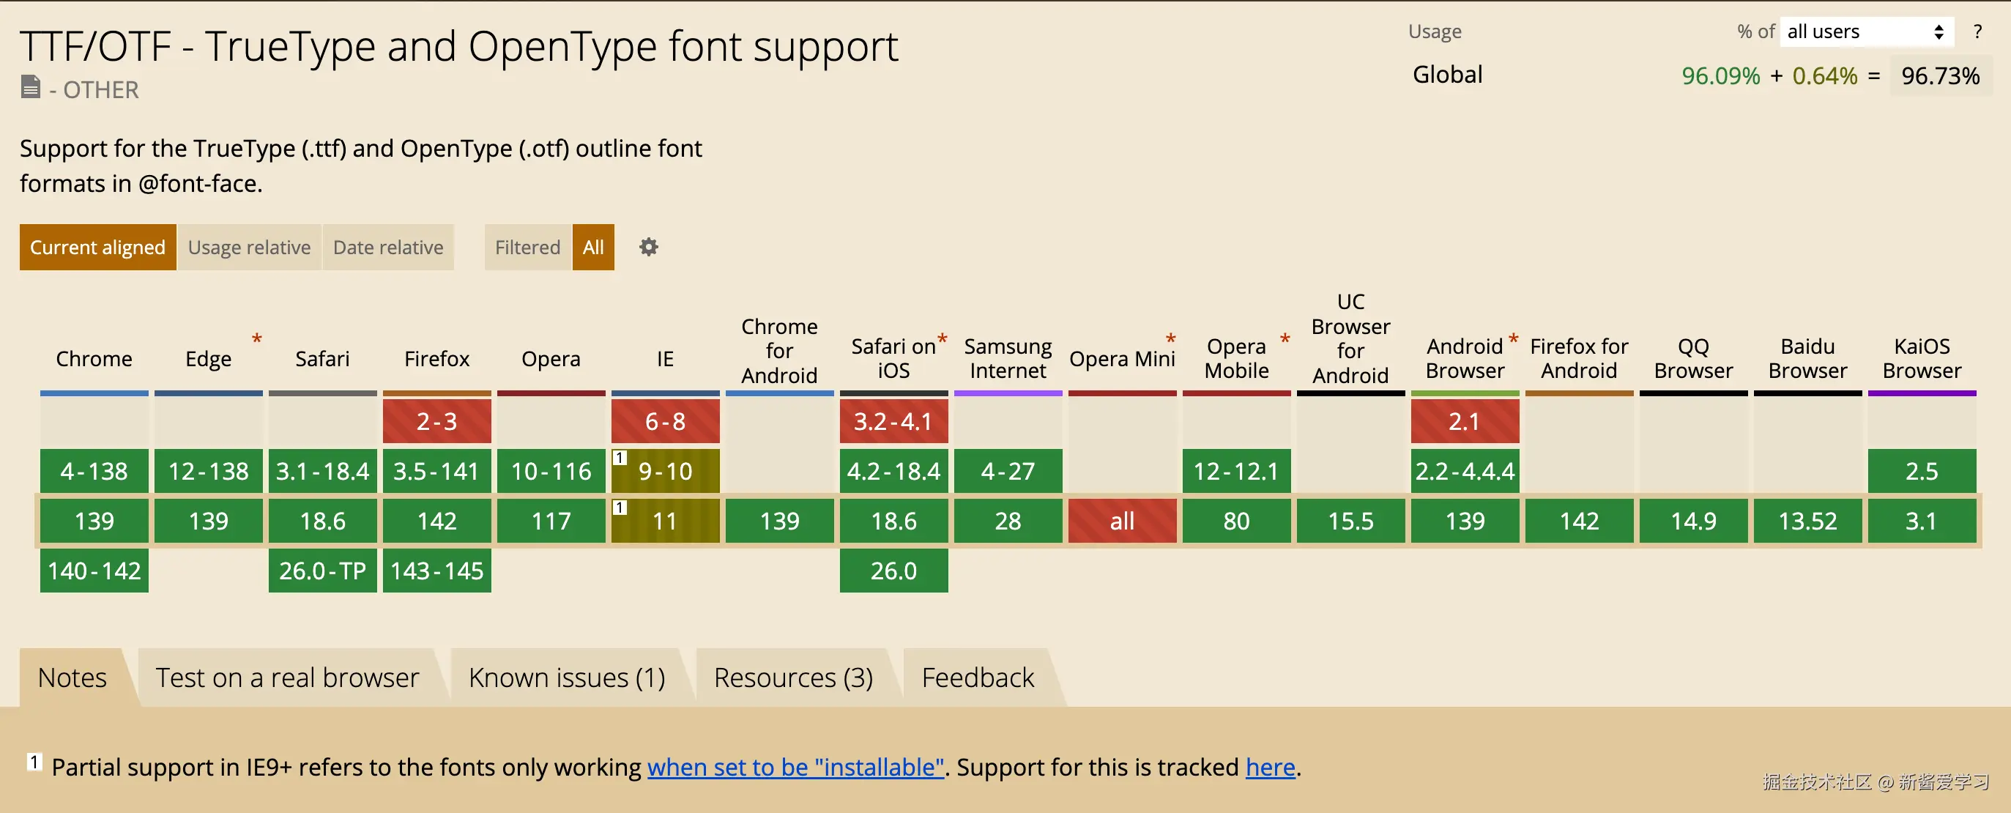This screenshot has width=2011, height=813.
Task: Expand the Firefox 143-145 version cell
Action: click(436, 571)
